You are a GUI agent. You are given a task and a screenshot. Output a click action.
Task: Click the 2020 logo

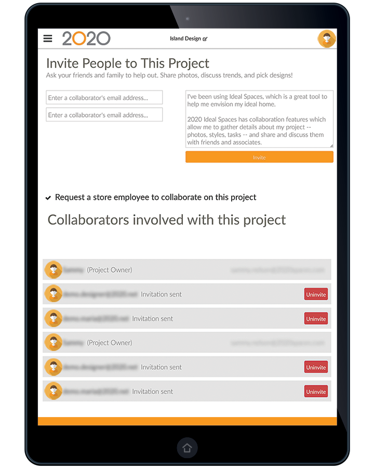(x=86, y=38)
